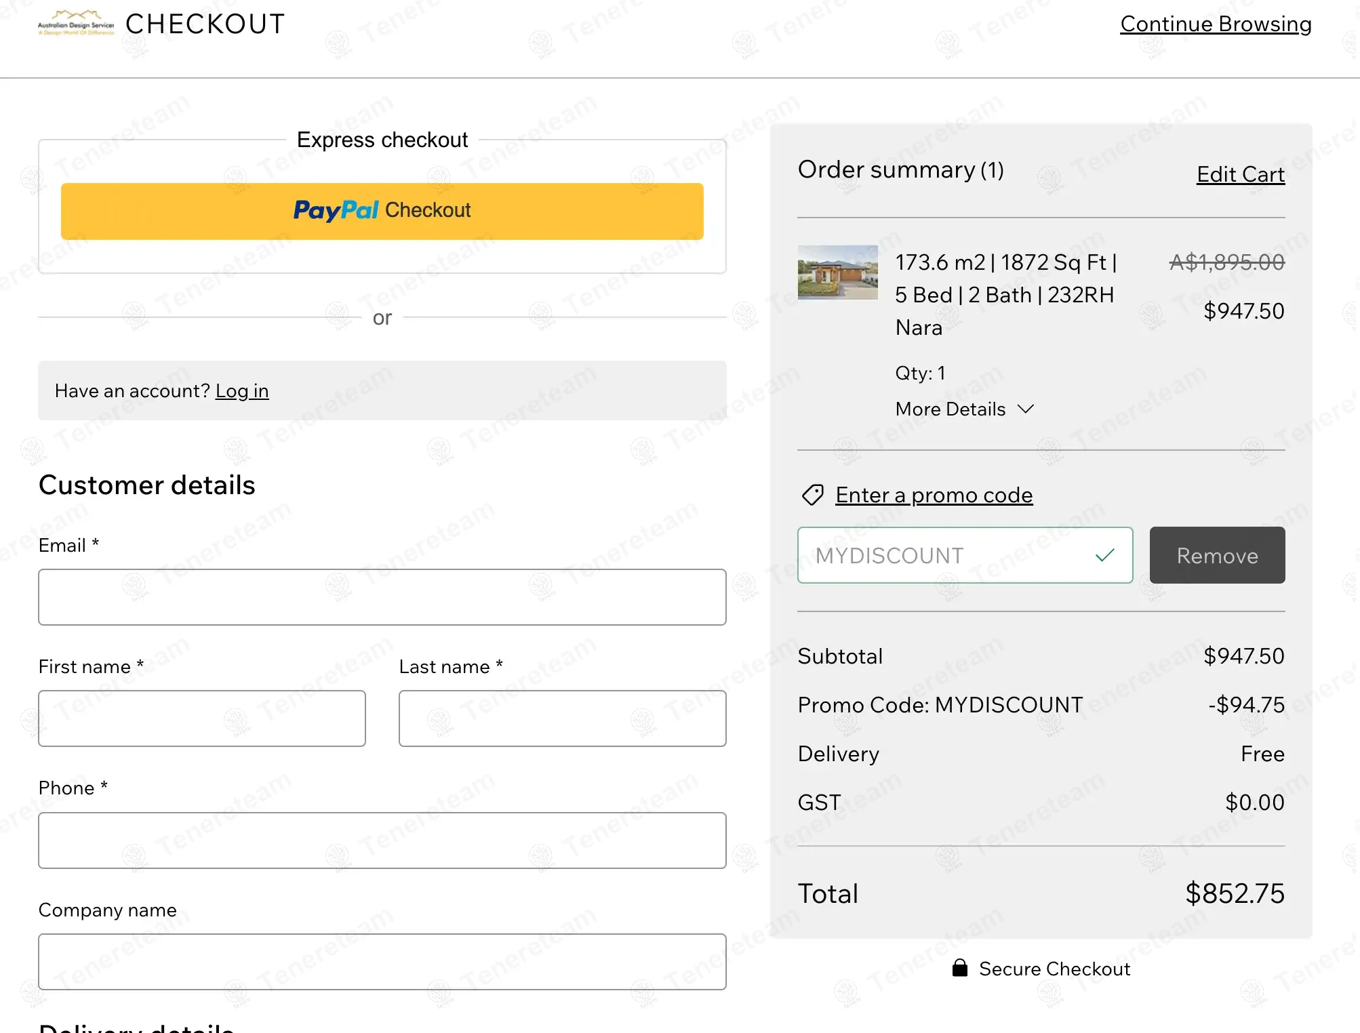This screenshot has width=1360, height=1033.
Task: Click the promo code tag icon
Action: pos(812,495)
